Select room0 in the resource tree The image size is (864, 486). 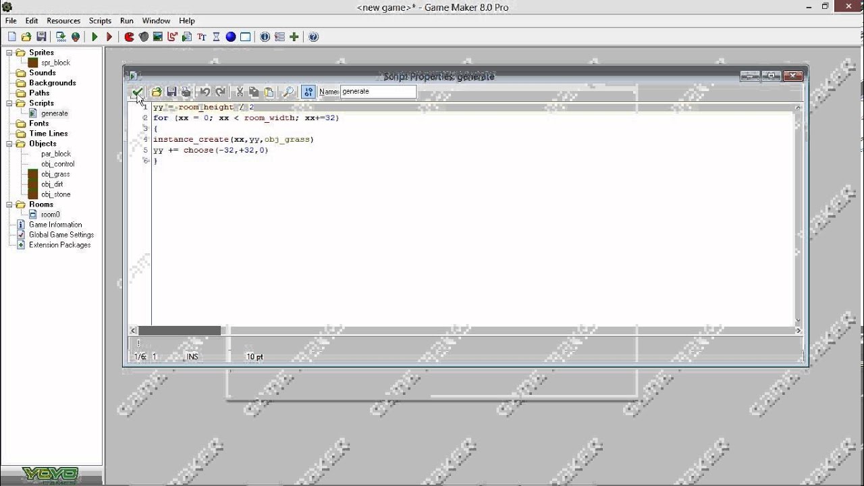point(50,215)
